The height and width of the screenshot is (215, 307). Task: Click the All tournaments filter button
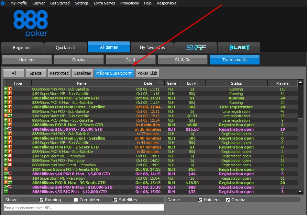click(13, 73)
